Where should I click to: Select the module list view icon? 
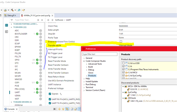pos(7,25)
